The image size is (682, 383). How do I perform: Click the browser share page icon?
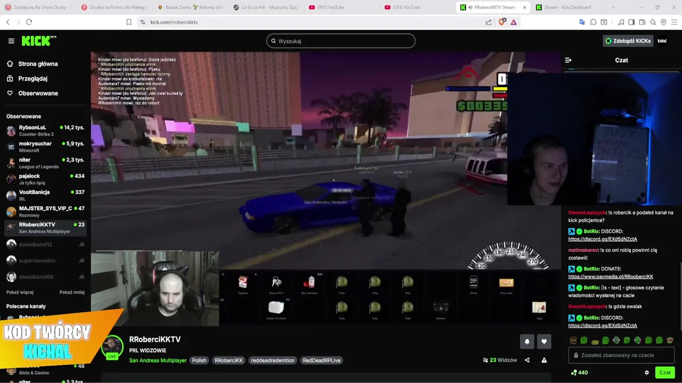pos(489,22)
